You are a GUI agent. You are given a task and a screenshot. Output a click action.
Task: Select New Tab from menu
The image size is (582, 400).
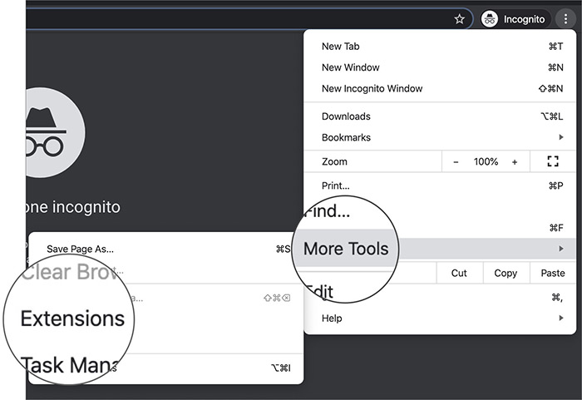tap(340, 47)
